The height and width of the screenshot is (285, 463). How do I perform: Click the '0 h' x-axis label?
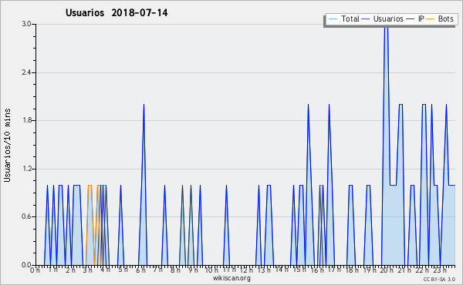[x=35, y=270]
